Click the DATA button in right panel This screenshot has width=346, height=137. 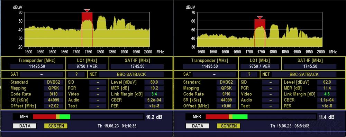(198, 126)
